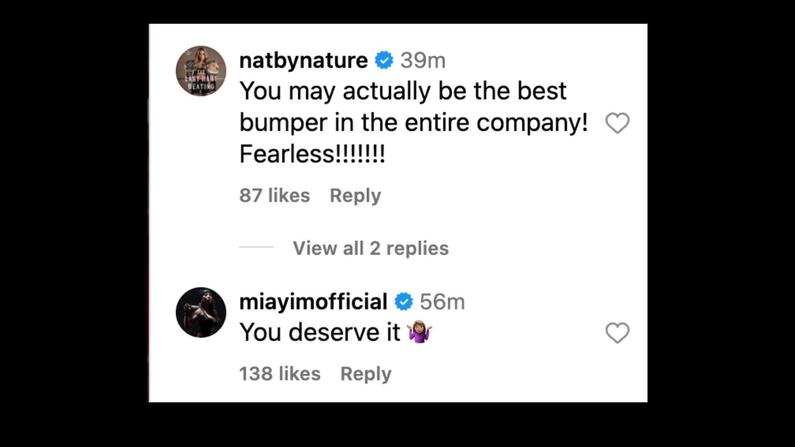Like natbynature's comment with the heart icon
Screen dimensions: 795x447
tap(617, 123)
